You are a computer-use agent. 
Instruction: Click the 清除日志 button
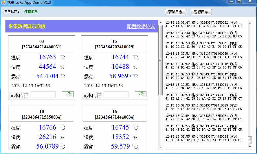pos(175,12)
